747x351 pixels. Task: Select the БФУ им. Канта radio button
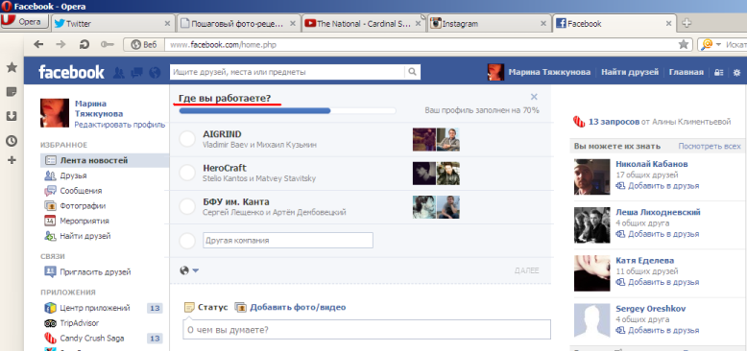coord(187,206)
